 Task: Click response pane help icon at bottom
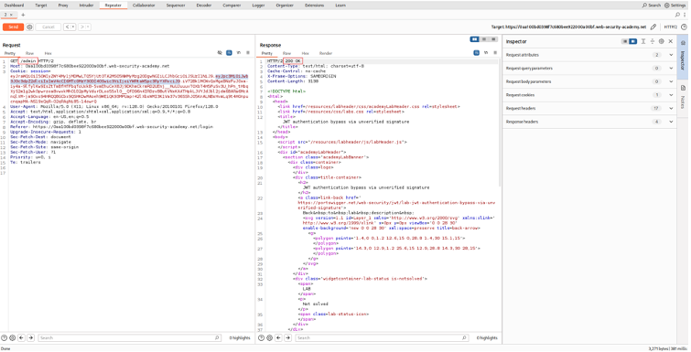point(262,338)
